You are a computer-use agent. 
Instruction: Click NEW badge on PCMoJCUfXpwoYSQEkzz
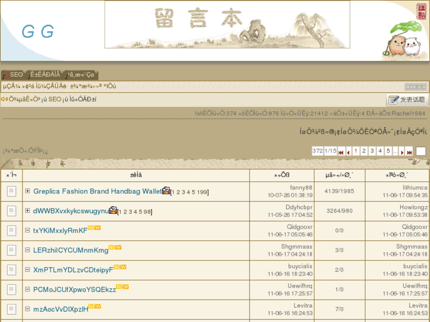pyautogui.click(x=122, y=287)
